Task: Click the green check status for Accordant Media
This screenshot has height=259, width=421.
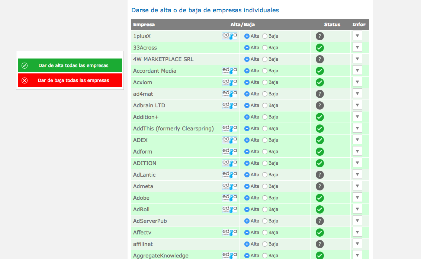Action: pos(319,71)
